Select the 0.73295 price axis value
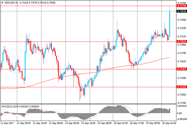The height and width of the screenshot is (126, 187). (x=182, y=28)
